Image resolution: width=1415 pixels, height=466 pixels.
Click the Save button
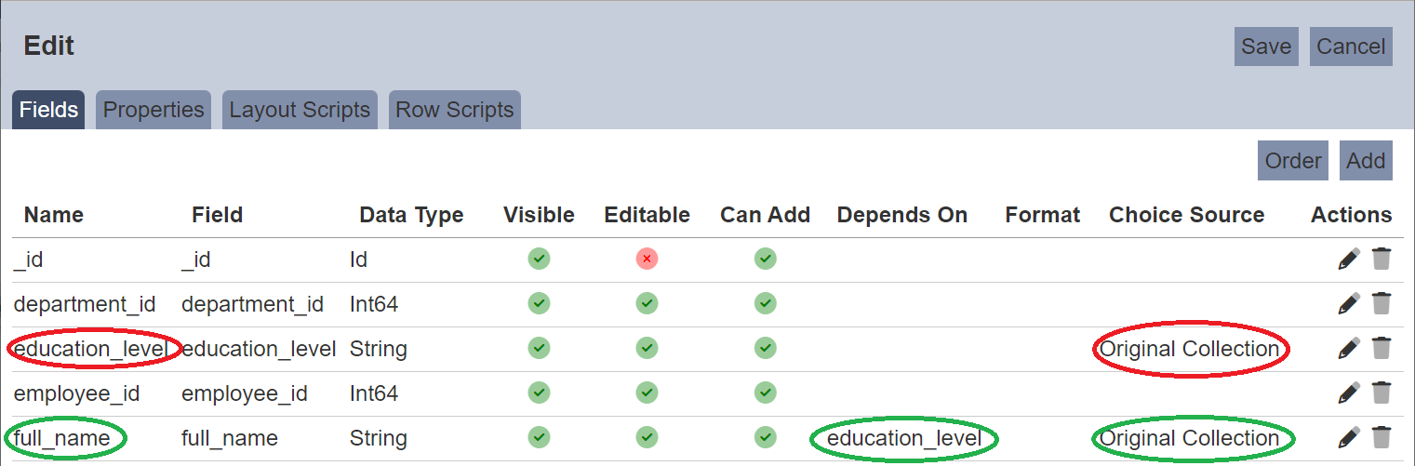click(x=1266, y=47)
